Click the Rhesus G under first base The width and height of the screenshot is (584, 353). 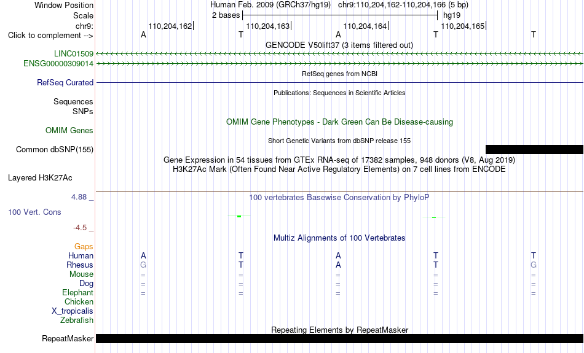(x=143, y=265)
